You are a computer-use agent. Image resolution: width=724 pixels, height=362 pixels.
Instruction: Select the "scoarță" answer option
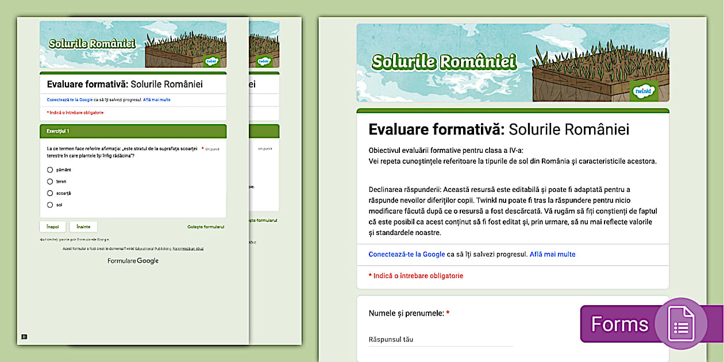[x=51, y=194]
